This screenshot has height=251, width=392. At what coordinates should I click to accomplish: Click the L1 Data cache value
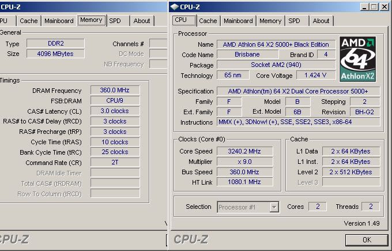350,151
